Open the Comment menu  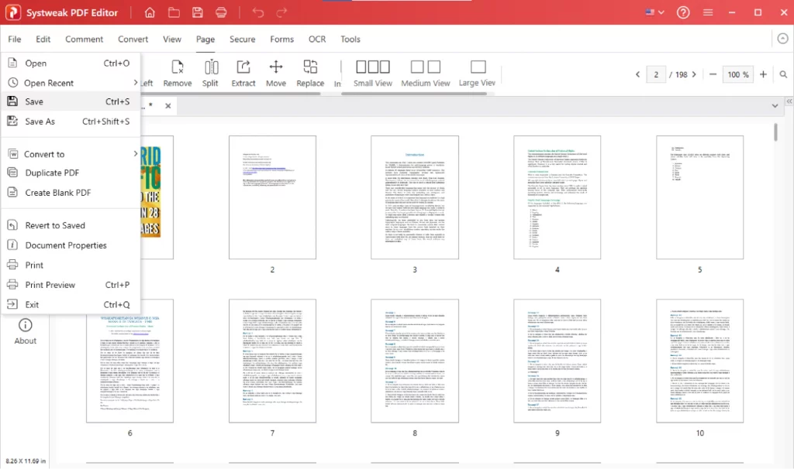point(84,39)
